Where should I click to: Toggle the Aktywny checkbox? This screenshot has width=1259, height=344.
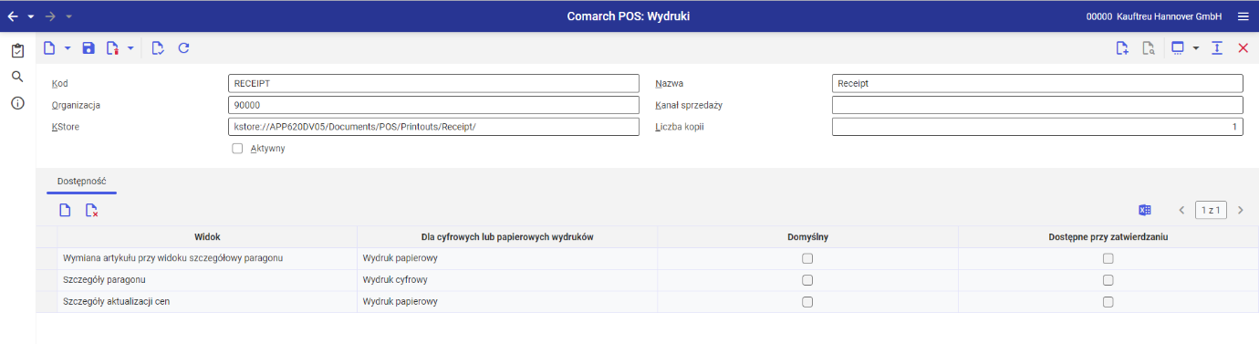tap(237, 148)
